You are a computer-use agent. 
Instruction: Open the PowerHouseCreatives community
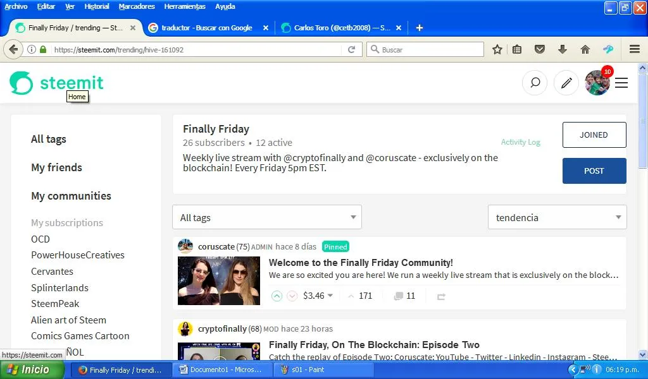tap(78, 255)
